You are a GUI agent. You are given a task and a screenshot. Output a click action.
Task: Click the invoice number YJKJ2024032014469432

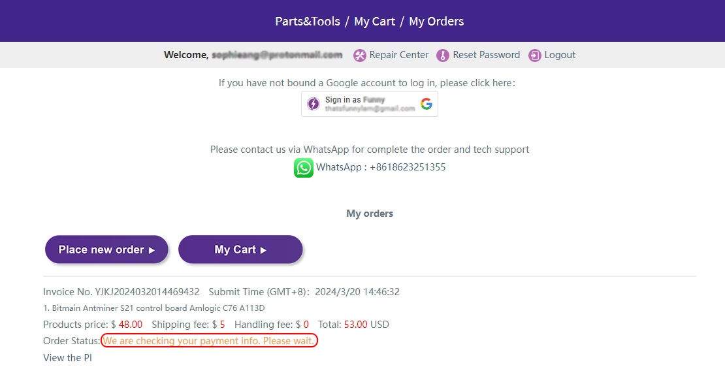click(x=147, y=292)
